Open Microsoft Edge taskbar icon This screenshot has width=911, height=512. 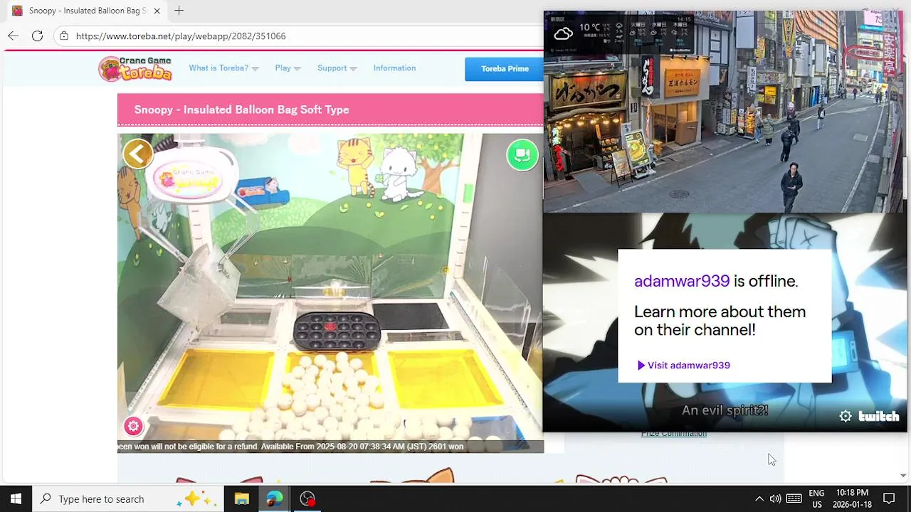coord(275,498)
